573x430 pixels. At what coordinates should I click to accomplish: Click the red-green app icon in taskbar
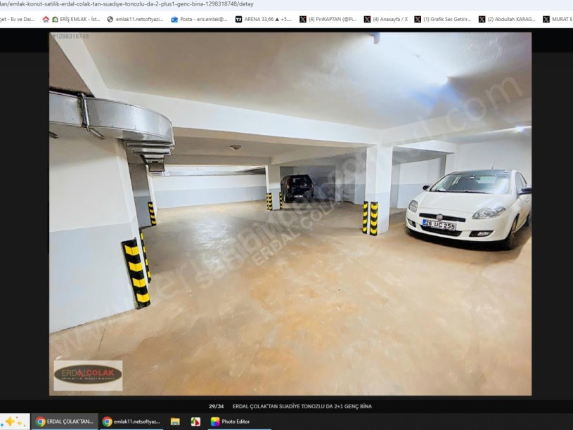[x=195, y=422]
